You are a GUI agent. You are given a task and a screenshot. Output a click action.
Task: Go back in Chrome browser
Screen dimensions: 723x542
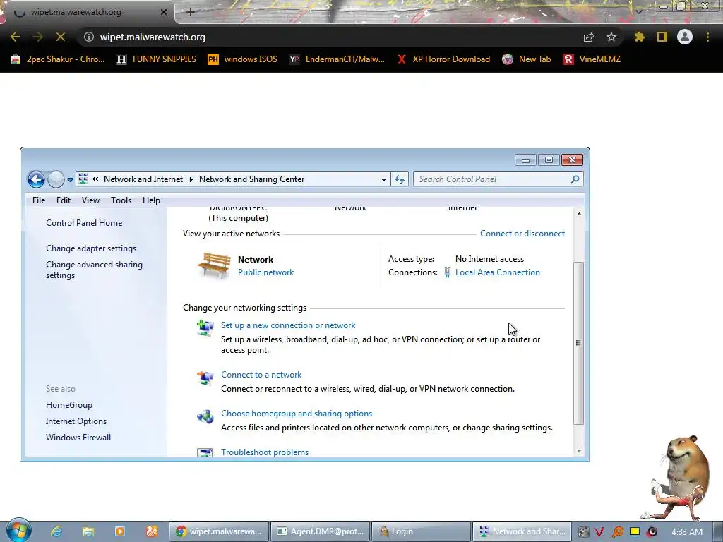(x=16, y=37)
